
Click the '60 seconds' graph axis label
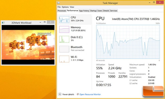tap(100, 60)
